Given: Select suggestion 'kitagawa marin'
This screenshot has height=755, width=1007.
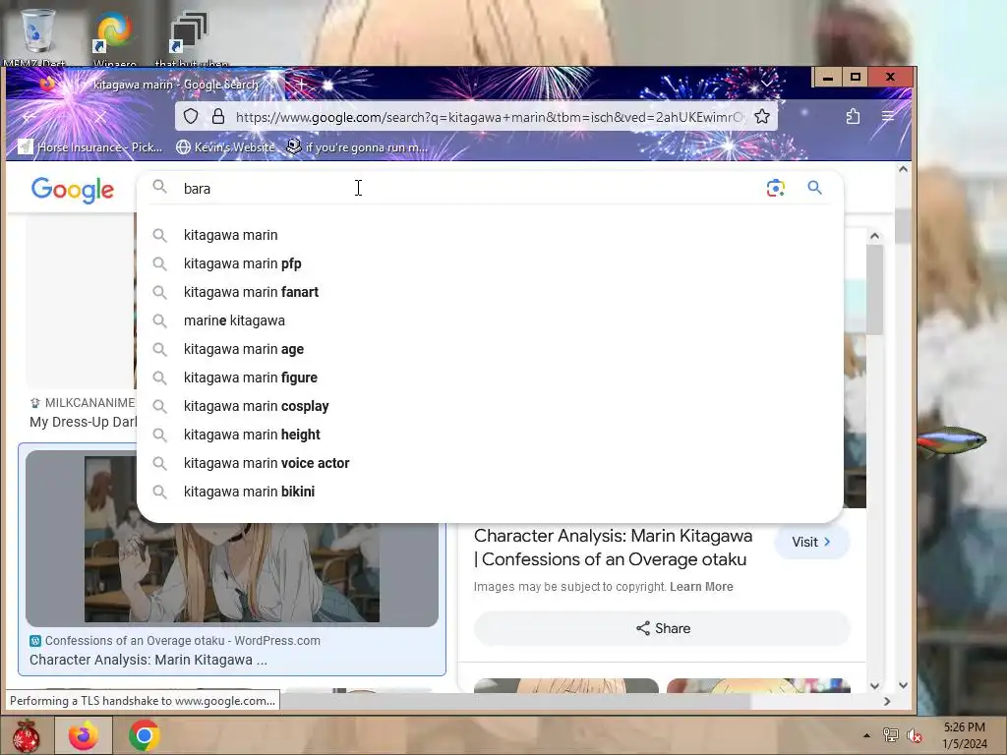Looking at the screenshot, I should point(230,235).
